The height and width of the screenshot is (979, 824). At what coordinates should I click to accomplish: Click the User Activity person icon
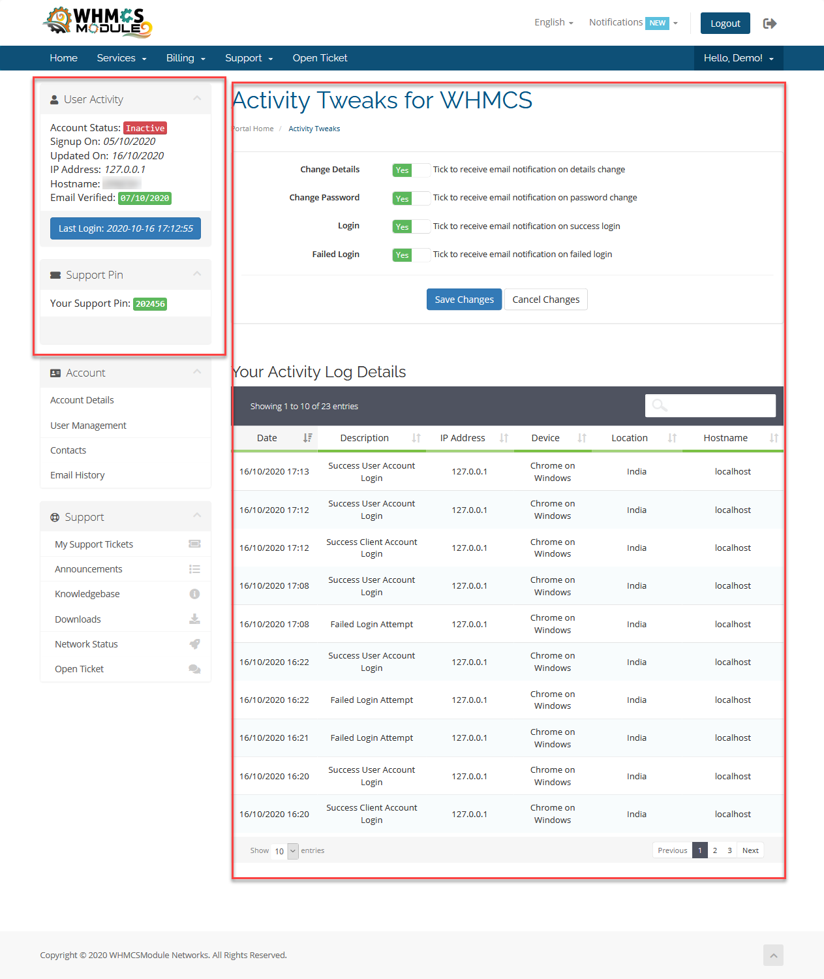click(55, 100)
